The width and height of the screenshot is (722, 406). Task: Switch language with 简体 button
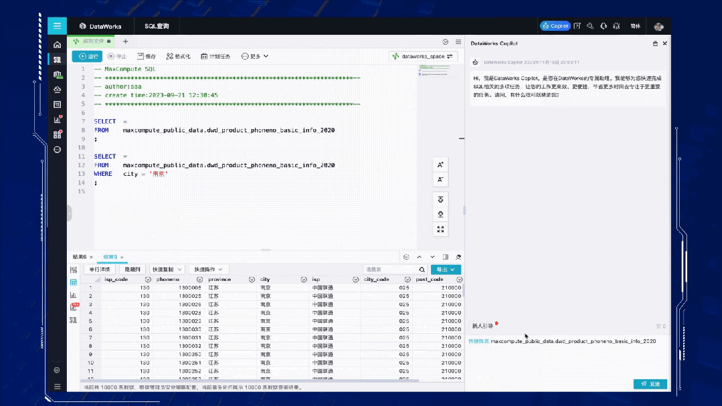(x=636, y=26)
